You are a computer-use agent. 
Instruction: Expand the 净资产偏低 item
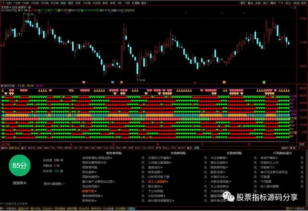click(269, 158)
